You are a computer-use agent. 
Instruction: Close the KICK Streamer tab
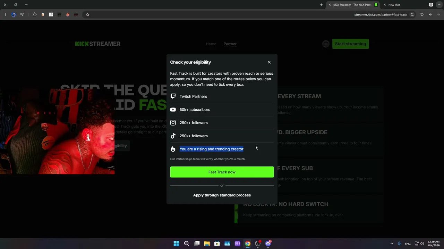point(330,5)
